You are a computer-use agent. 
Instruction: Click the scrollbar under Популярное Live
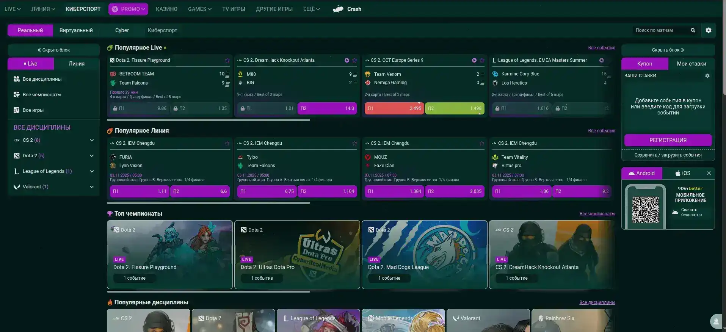pos(209,120)
